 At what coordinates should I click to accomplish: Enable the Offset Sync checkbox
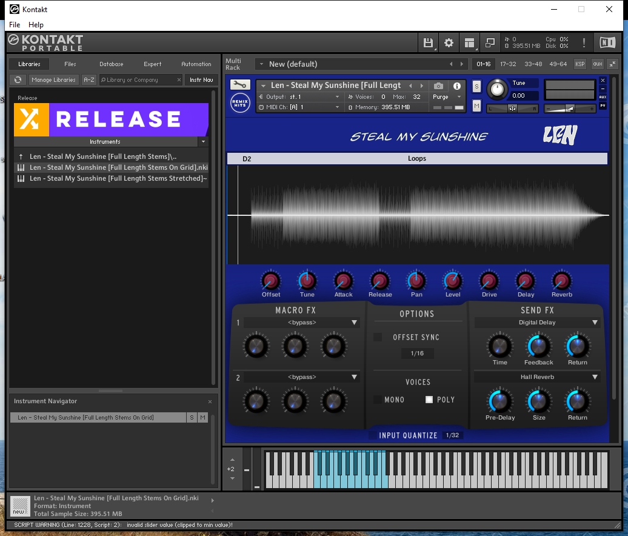click(x=377, y=337)
